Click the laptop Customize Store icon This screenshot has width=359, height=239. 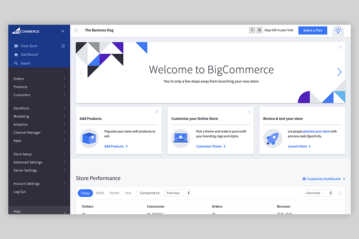(181, 139)
